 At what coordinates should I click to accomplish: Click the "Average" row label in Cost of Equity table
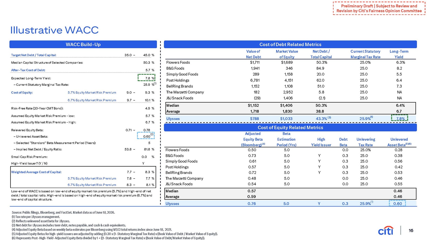[172, 197]
